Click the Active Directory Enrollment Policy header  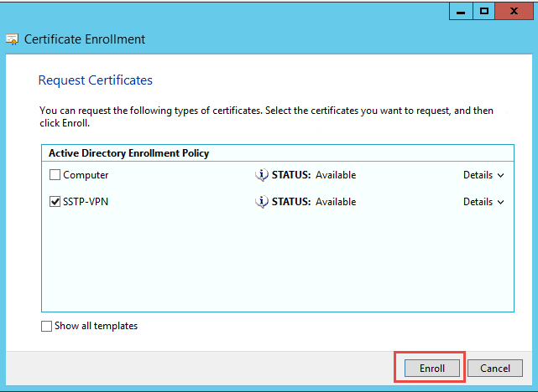pos(128,153)
